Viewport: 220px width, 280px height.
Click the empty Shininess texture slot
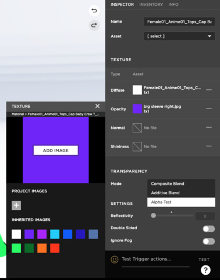pos(137,146)
